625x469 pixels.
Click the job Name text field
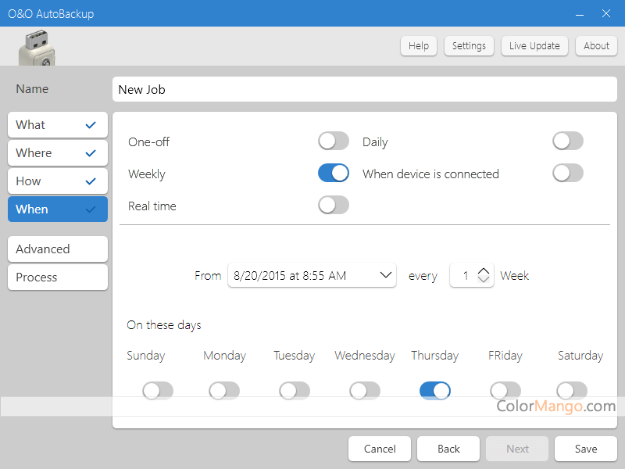click(364, 90)
